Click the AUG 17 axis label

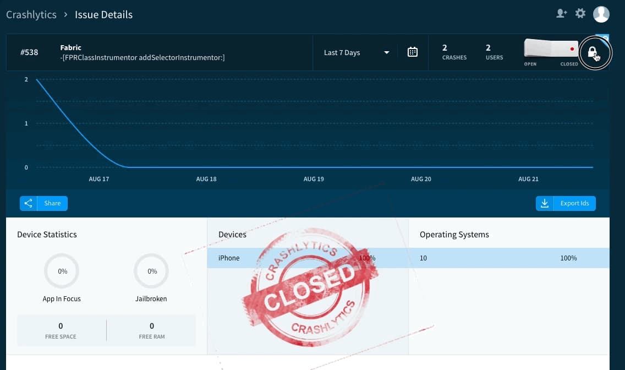point(99,179)
